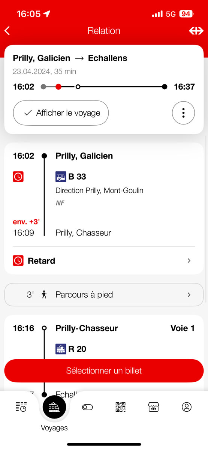Open the EasyRide toggle tab
Viewport: 208px width, 450px height.
coord(87,407)
